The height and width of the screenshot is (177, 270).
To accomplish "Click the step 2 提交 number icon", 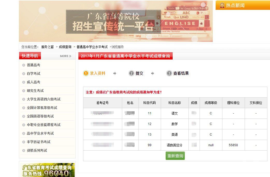I will 132,73.
